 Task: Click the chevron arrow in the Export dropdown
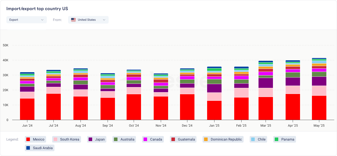pos(42,20)
